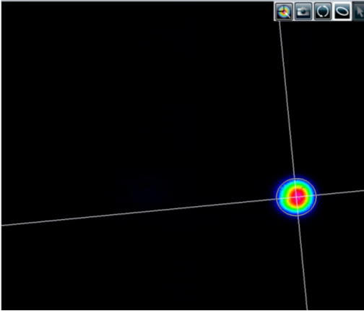This screenshot has height=311, width=364.
Task: Click the black area below the horizontal crosshair
Action: click(x=144, y=265)
